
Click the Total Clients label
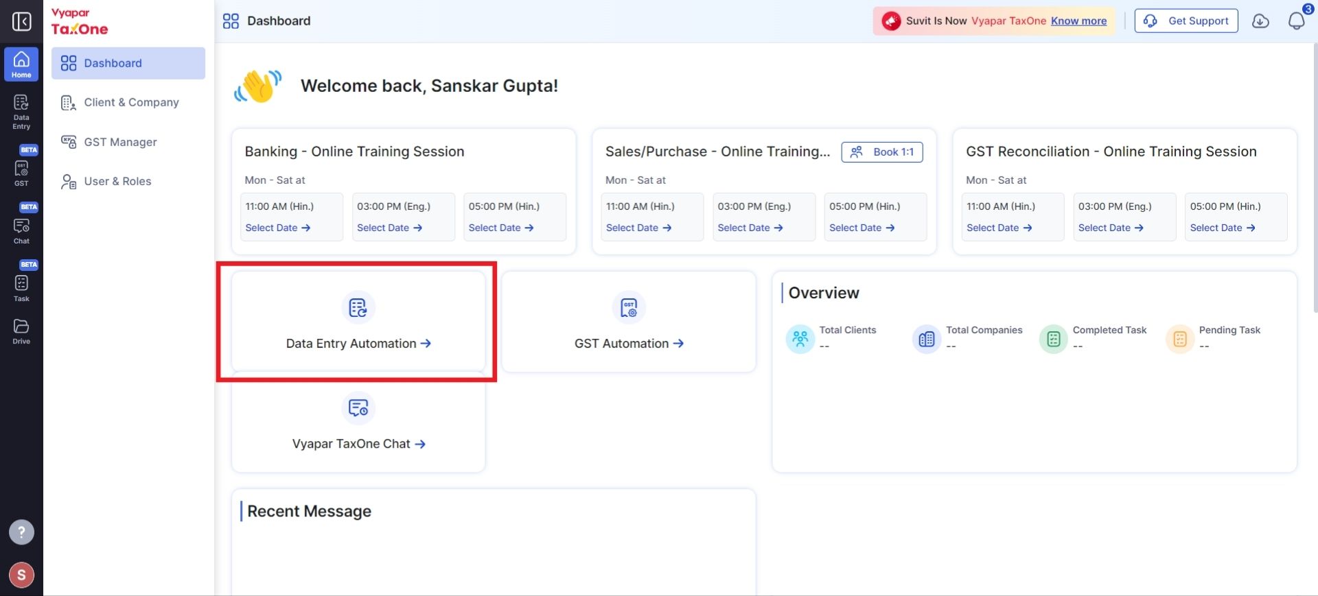click(848, 330)
